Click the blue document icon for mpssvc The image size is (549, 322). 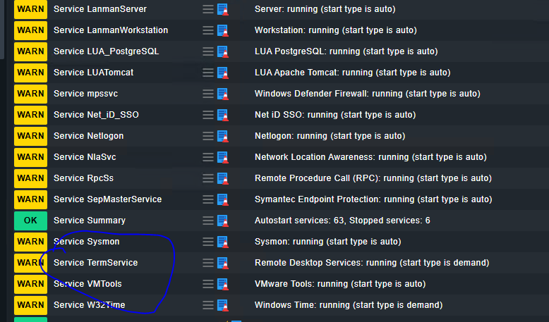(x=222, y=94)
